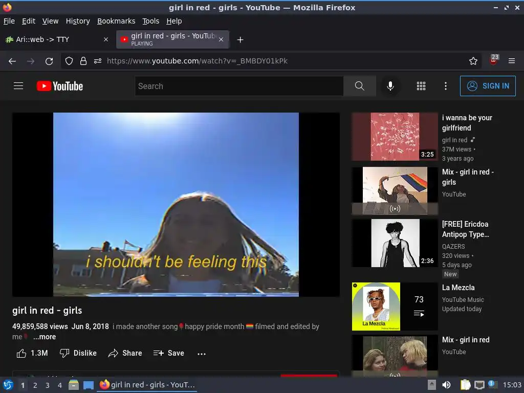Image resolution: width=524 pixels, height=393 pixels.
Task: Switch to the Ari::web -> TTY tab
Action: (57, 39)
